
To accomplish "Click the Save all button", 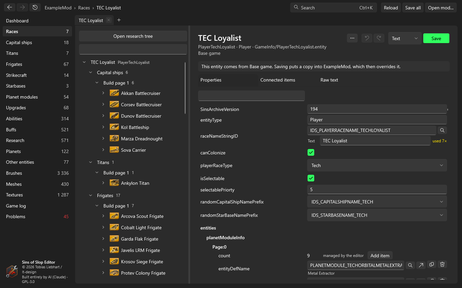I will point(413,8).
